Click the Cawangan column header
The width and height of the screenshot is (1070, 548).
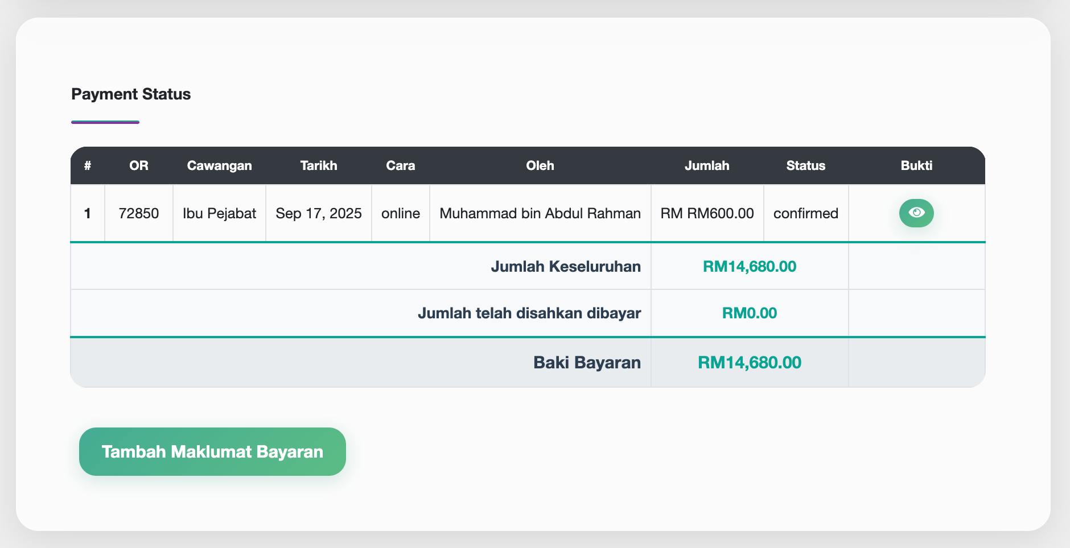click(x=219, y=165)
